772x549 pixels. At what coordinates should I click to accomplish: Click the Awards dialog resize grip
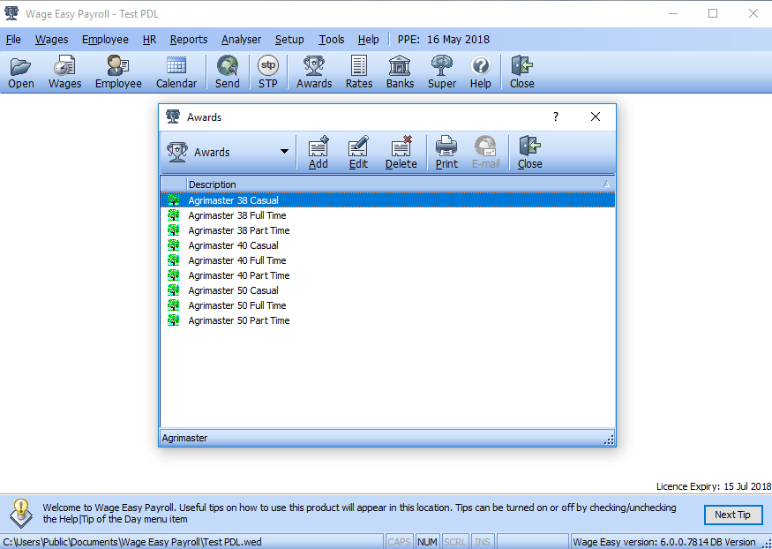click(x=609, y=440)
